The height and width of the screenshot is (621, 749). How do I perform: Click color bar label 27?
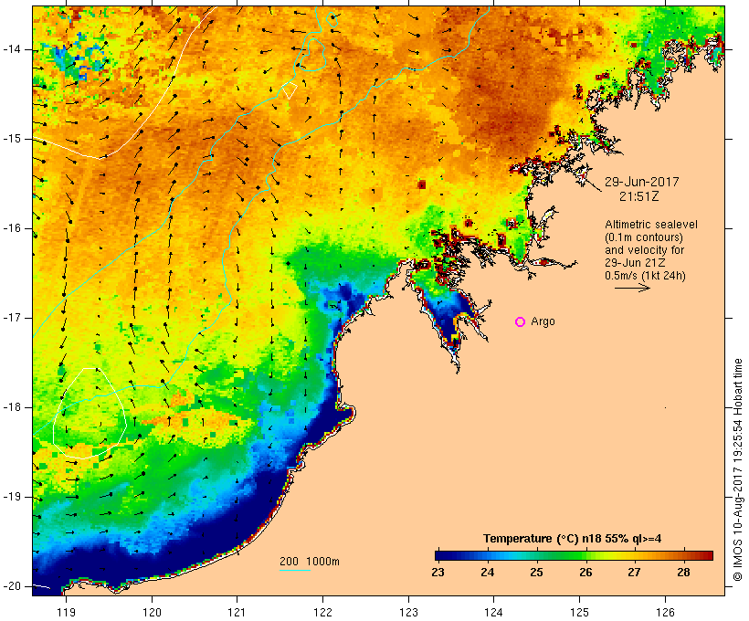[x=634, y=573]
